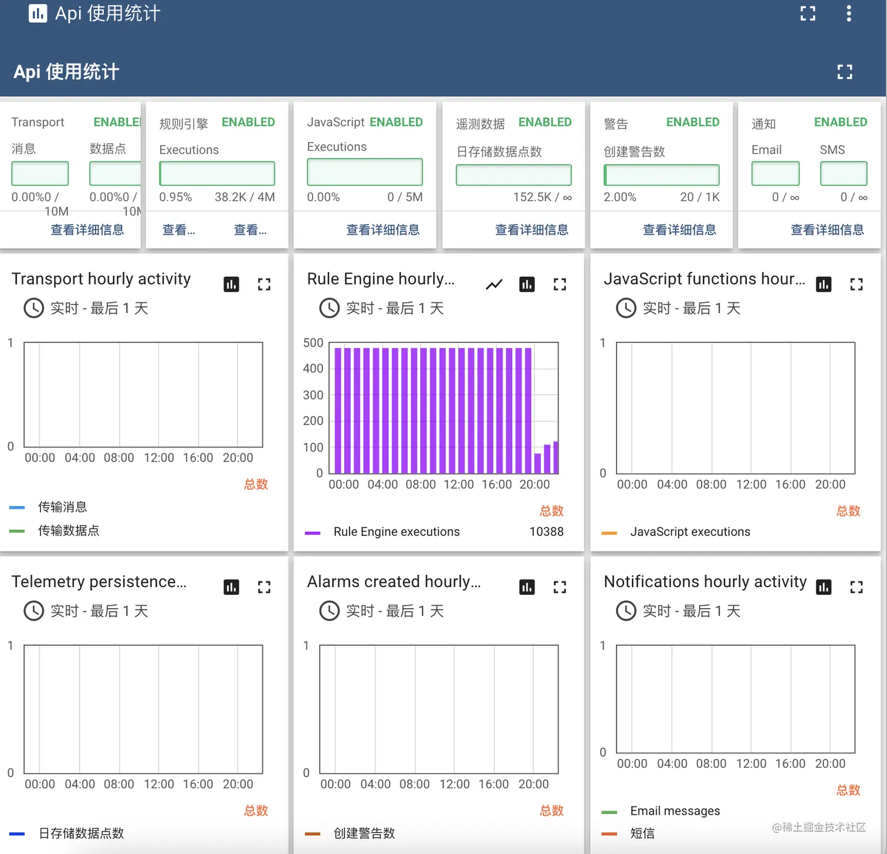
Task: Open time window selector for Alarms created hourly
Action: 381,611
